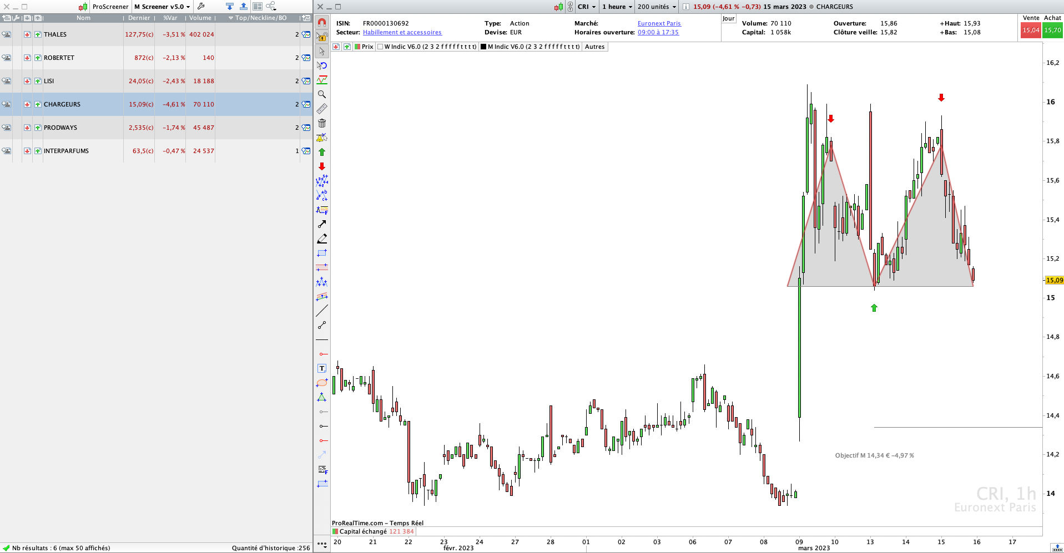Open the 1 heure timeframe dropdown
The width and height of the screenshot is (1064, 553).
(617, 7)
